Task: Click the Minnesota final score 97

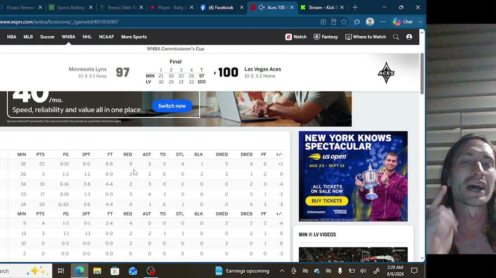Action: [x=123, y=72]
